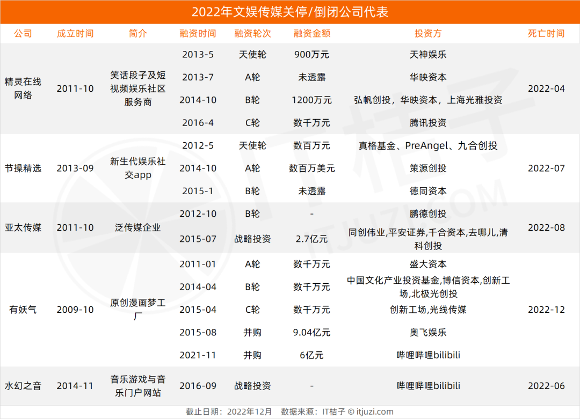This screenshot has width=580, height=419.
Task: Click description 泛传媒企业
Action: [x=137, y=227]
